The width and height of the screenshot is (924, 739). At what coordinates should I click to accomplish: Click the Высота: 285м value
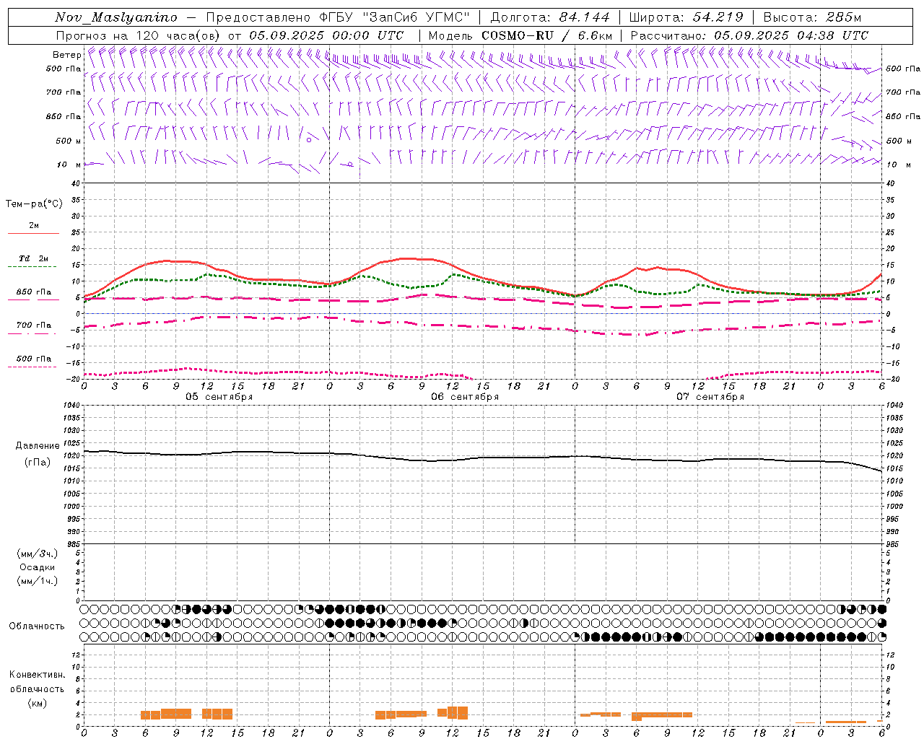pos(812,17)
